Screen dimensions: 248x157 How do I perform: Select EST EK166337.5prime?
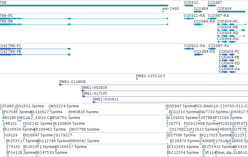[x=71, y=147]
